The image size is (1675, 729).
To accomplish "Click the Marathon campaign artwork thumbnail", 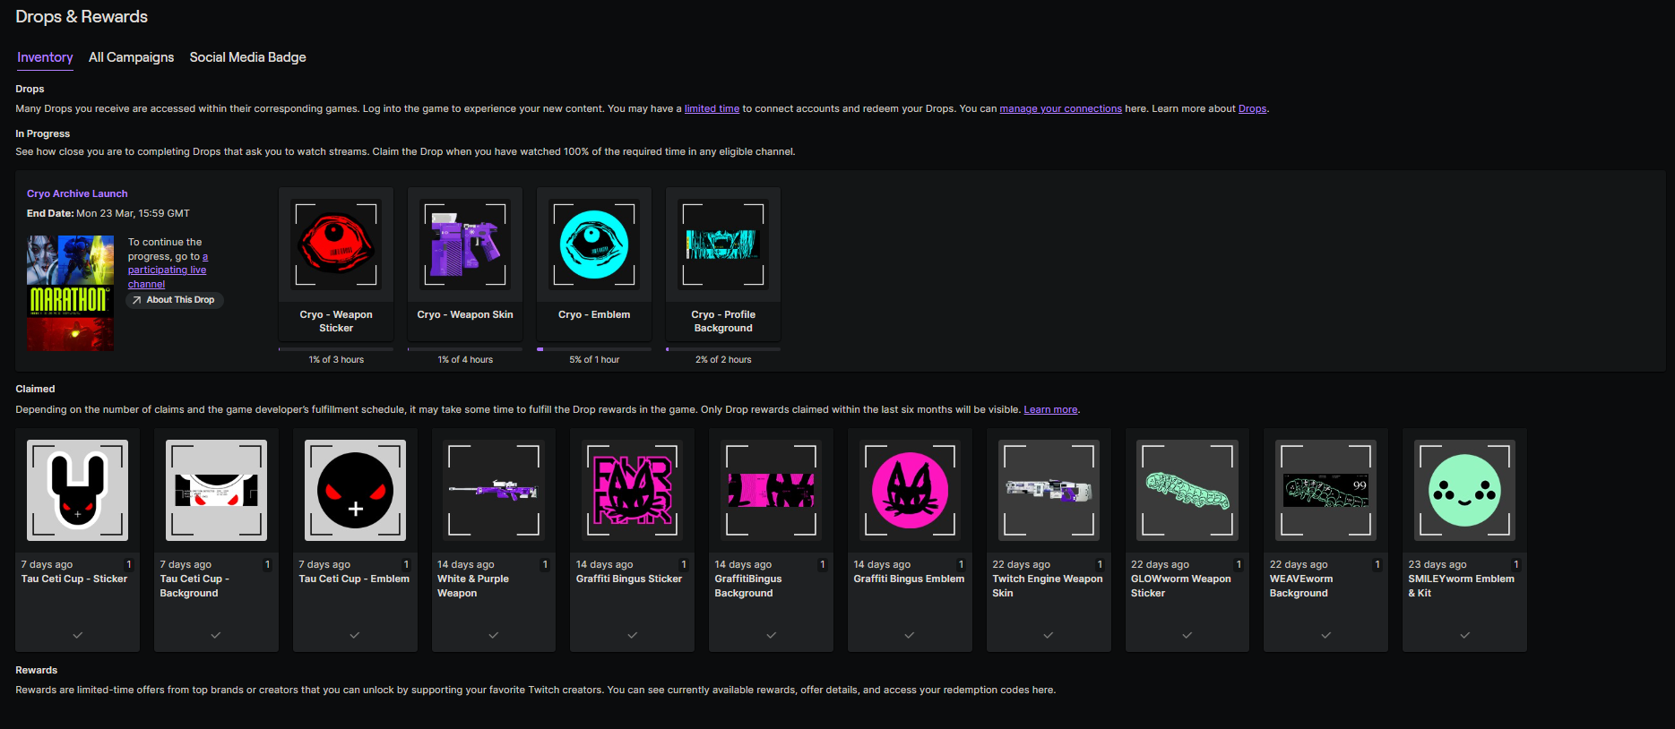I will pos(70,293).
